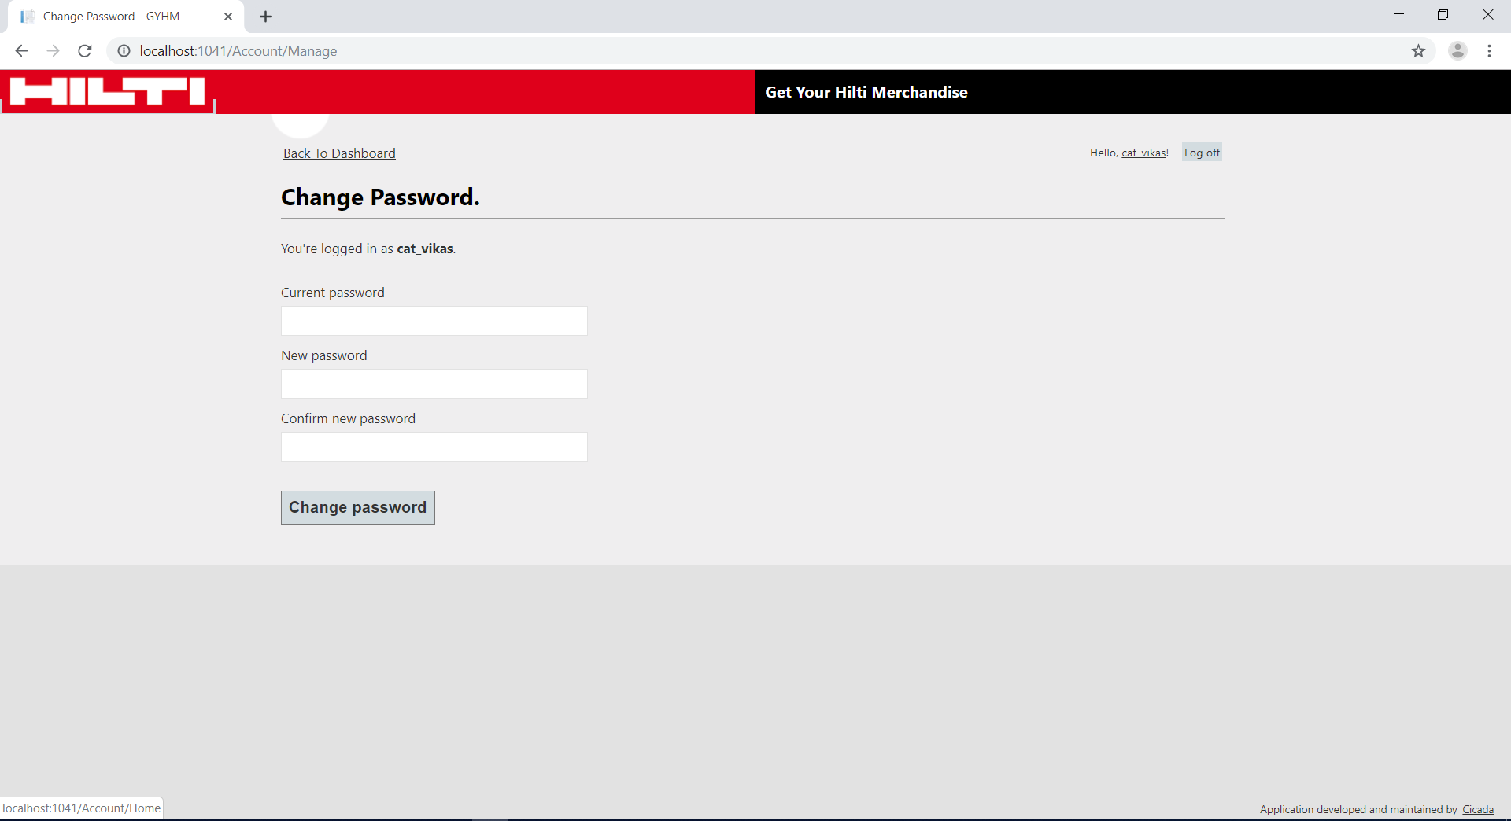The image size is (1511, 821).
Task: Open a new tab with plus button
Action: point(266,17)
